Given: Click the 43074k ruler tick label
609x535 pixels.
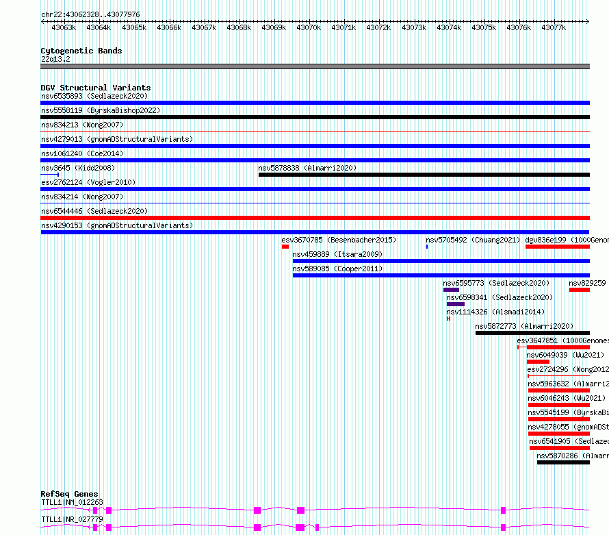Looking at the screenshot, I should coord(449,27).
